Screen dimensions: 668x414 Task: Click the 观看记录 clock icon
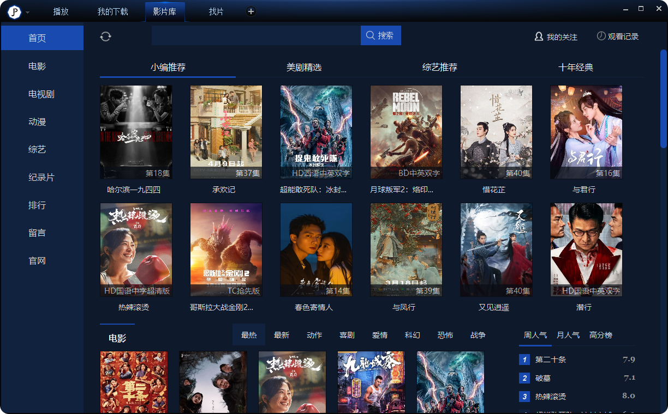(x=601, y=36)
